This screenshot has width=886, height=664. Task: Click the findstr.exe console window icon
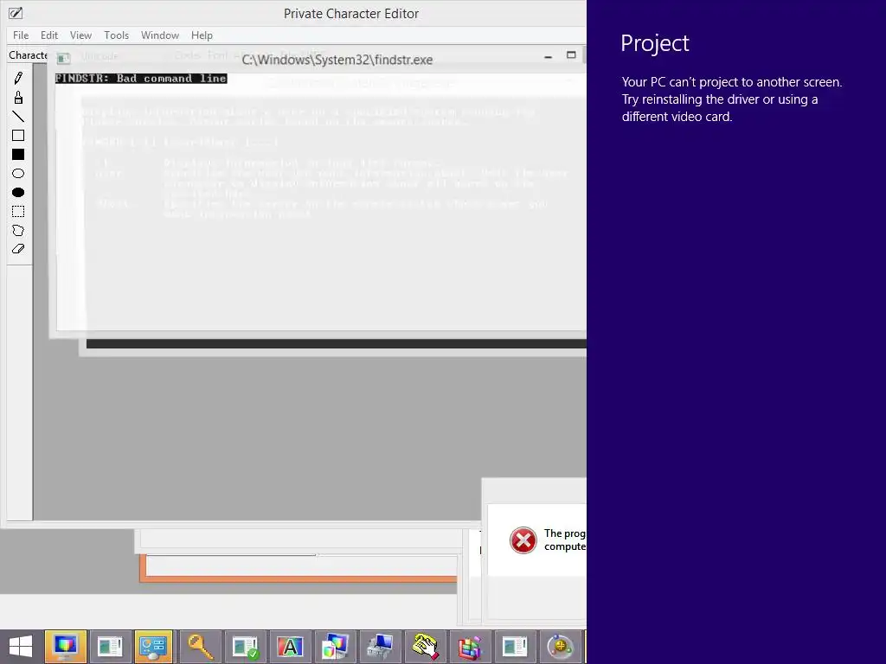[x=63, y=58]
